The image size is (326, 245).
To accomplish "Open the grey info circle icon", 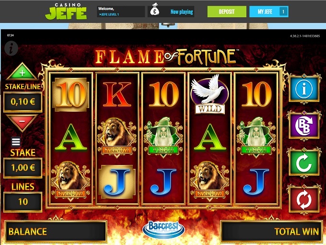I will 11,48.
